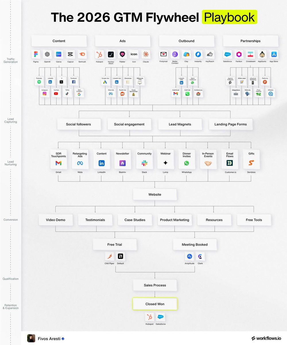Select the Landing Page Forms box
Screen dimensions: 287x345
[230, 124]
